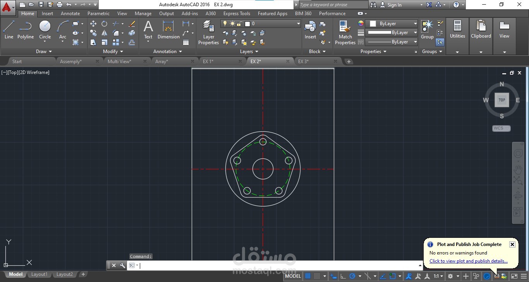529x282 pixels.
Task: Click the command line input field
Action: (279, 265)
